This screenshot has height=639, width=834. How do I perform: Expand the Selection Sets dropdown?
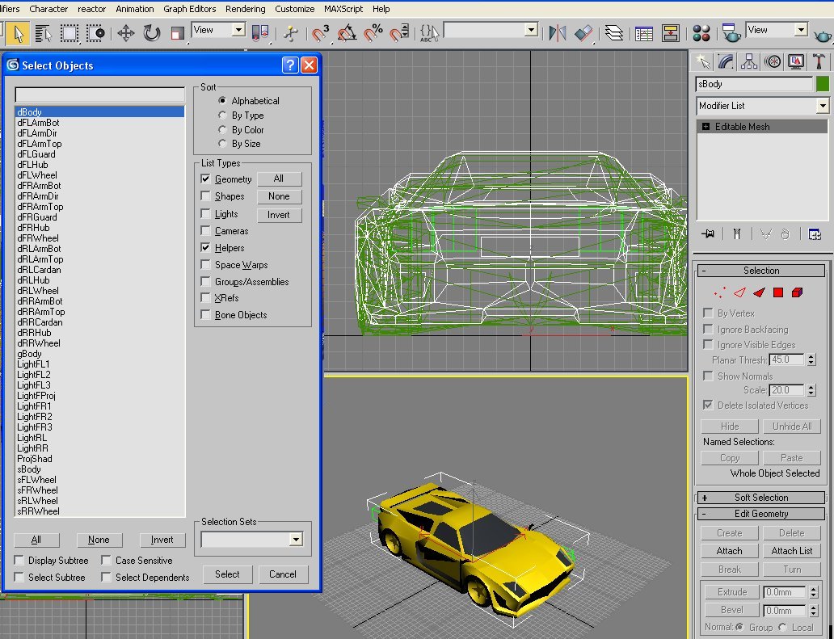pyautogui.click(x=295, y=539)
